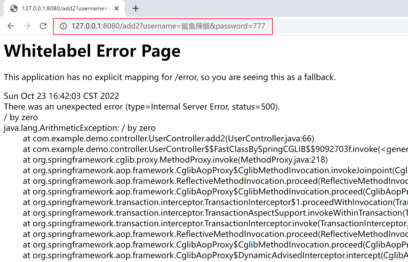Click the standalone '/ by zero' line
Screen dimensions: 408x262
pos(21,117)
